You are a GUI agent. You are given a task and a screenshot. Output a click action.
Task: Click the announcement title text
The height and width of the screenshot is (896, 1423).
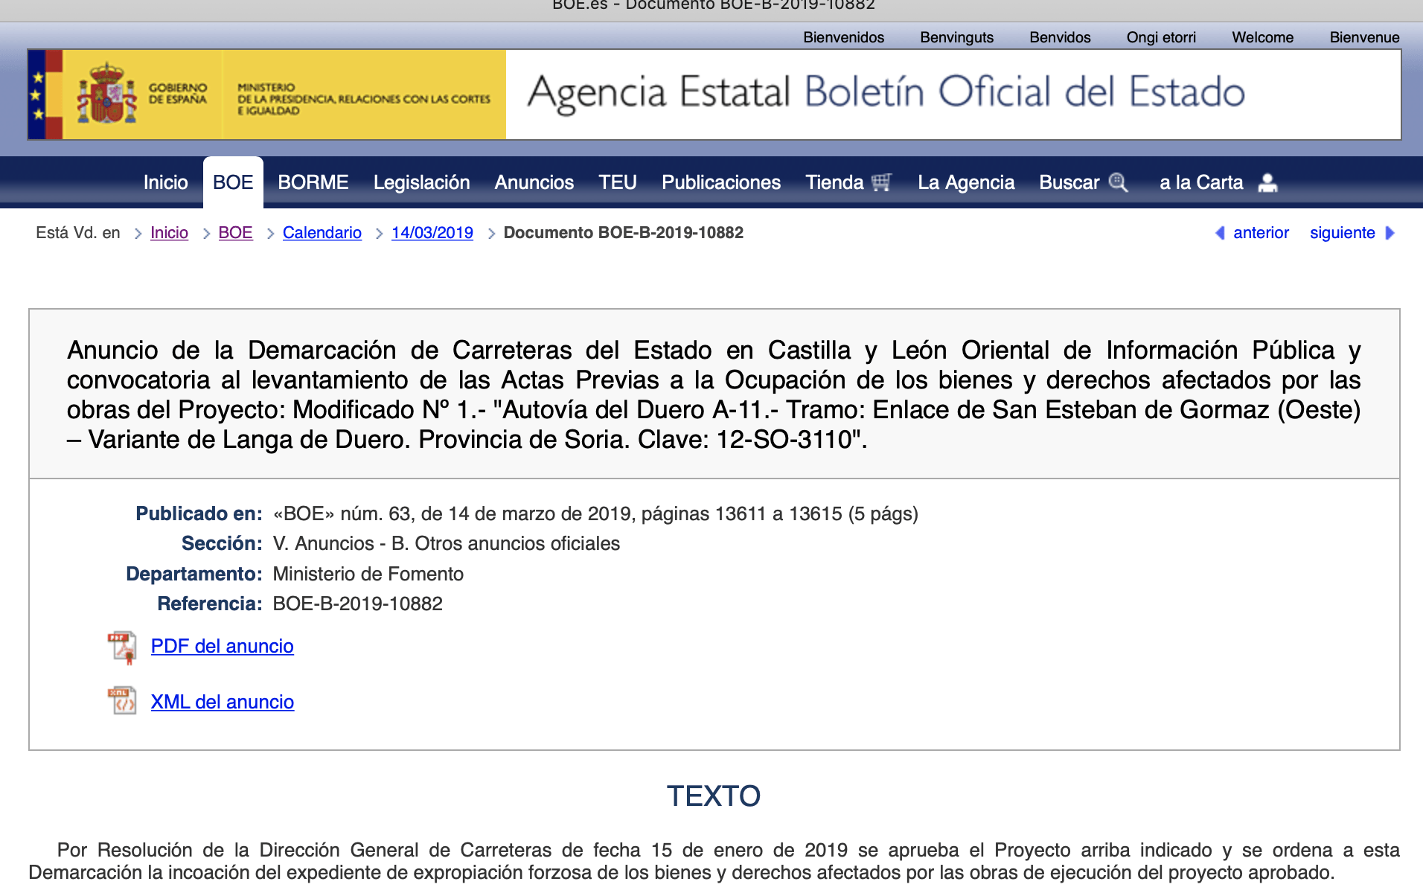pos(714,395)
